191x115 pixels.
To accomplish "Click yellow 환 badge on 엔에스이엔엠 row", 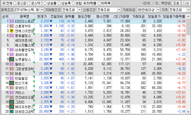I will click(12, 31).
